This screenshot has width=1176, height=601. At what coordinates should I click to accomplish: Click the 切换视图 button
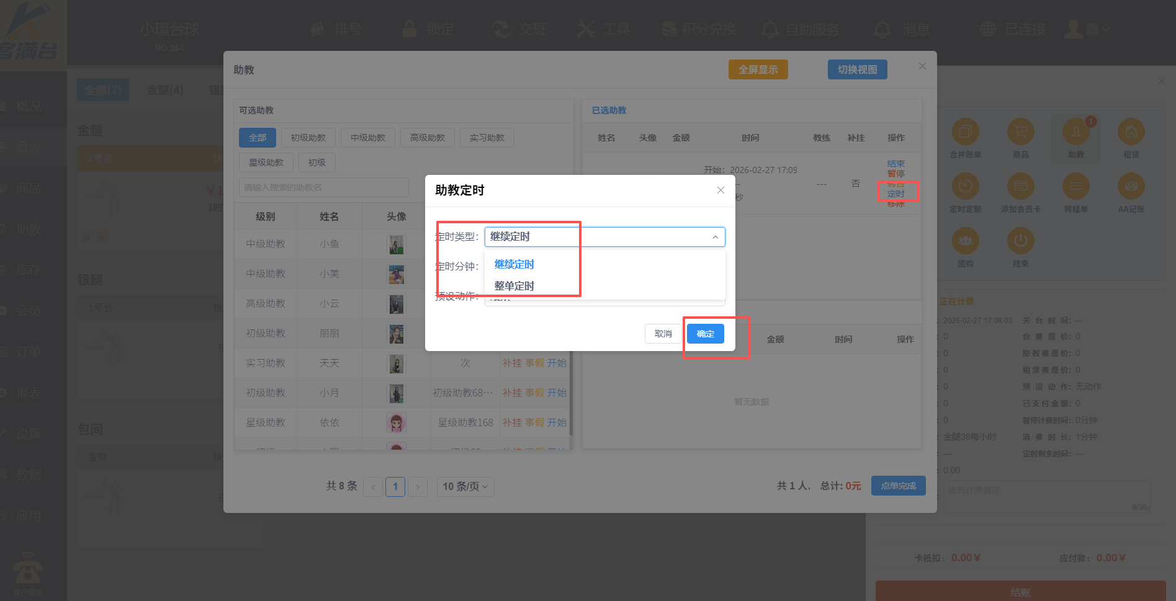point(857,69)
